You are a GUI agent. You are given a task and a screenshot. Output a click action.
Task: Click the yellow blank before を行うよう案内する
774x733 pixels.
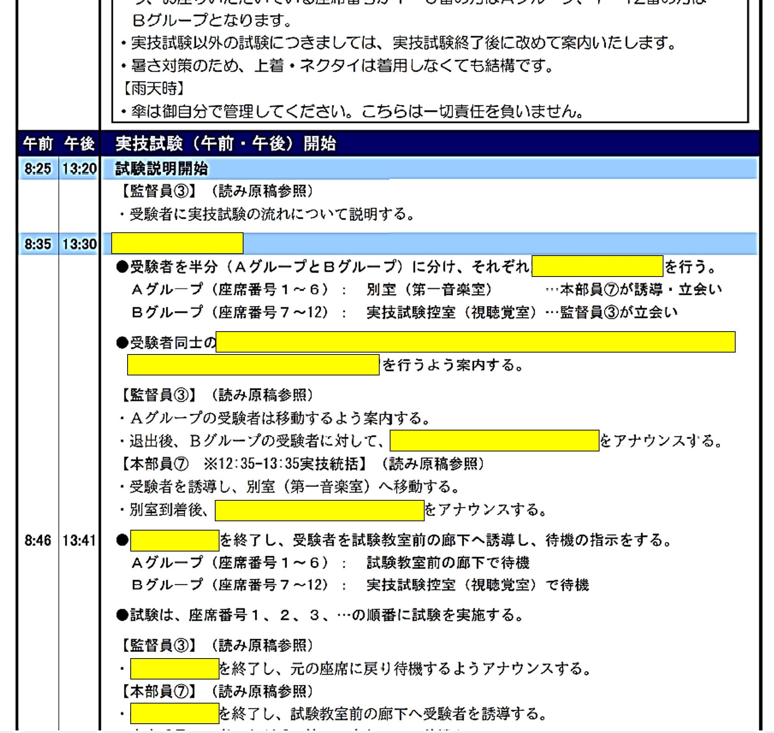point(253,365)
